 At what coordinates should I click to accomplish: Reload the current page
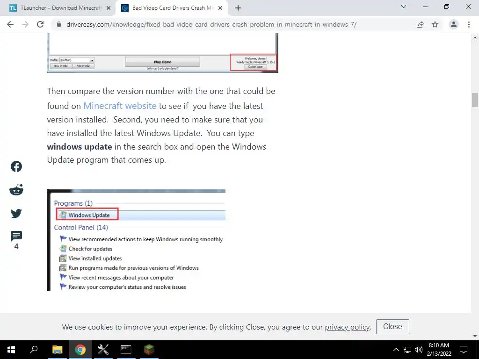coord(40,24)
